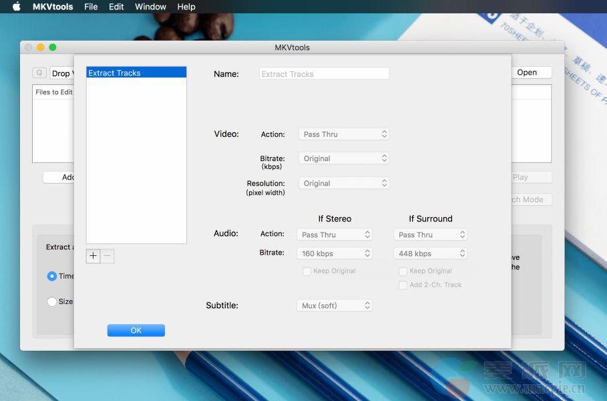607x401 pixels.
Task: Select the Time radio button
Action: coord(52,276)
